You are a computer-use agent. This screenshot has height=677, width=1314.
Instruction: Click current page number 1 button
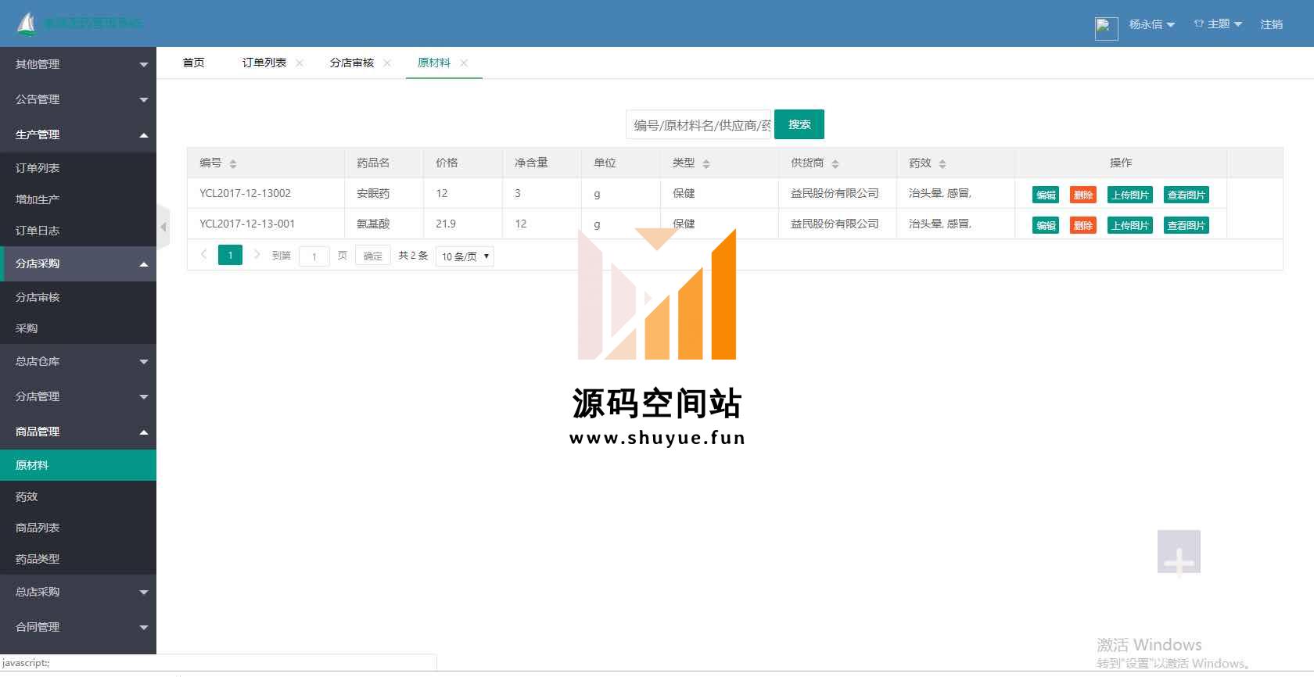click(x=230, y=255)
